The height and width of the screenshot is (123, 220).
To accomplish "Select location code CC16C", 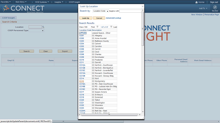I will (x=82, y=89).
